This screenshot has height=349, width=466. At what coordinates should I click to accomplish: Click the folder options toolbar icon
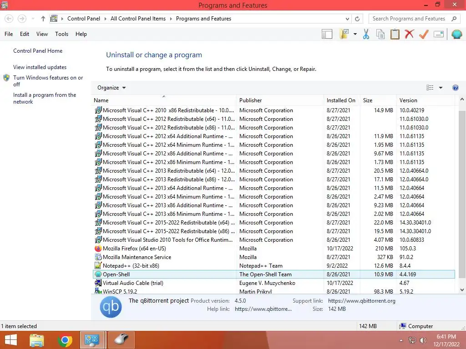click(344, 34)
